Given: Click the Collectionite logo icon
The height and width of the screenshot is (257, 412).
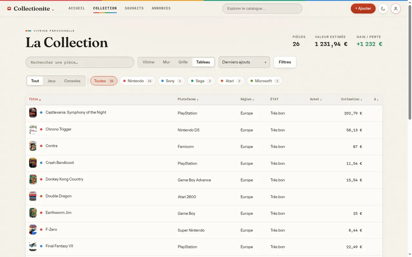Looking at the screenshot, I should point(9,9).
